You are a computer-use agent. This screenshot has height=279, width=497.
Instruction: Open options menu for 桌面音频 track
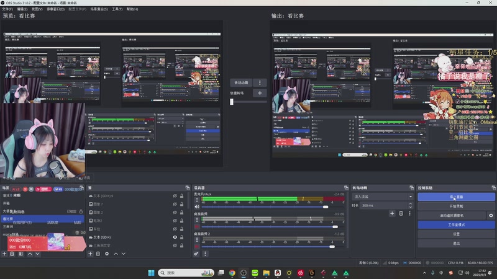coord(197,220)
